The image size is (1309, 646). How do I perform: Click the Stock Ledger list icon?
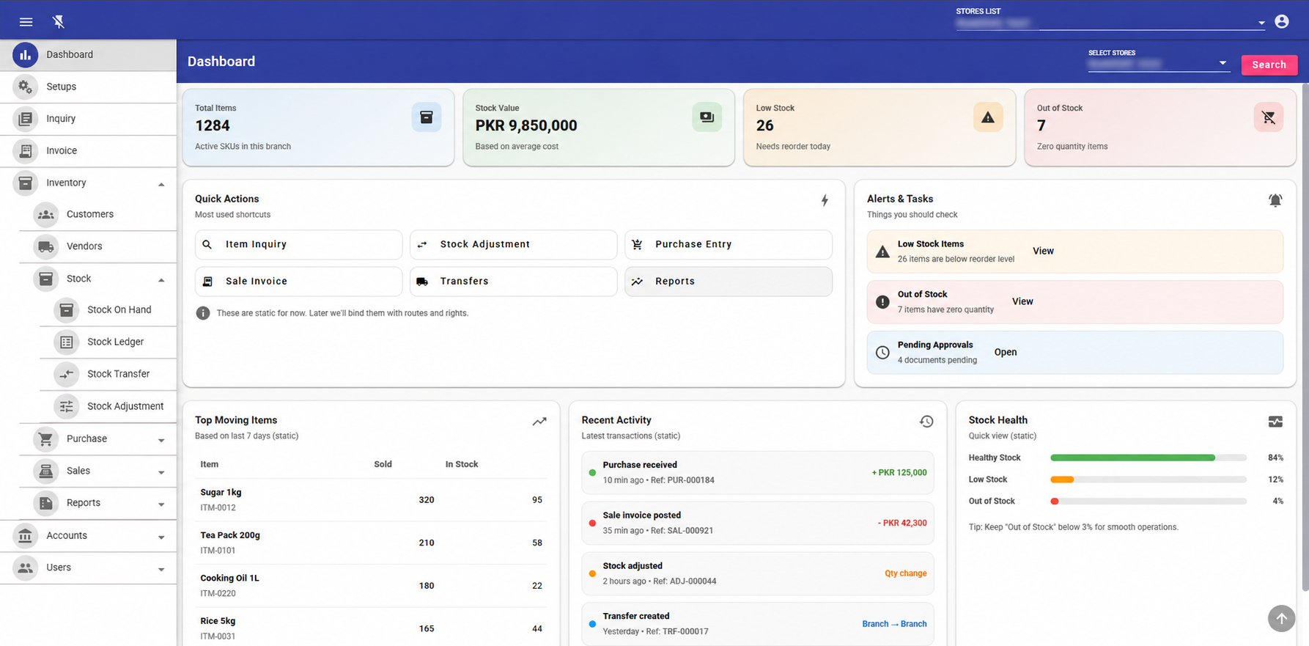pos(67,342)
